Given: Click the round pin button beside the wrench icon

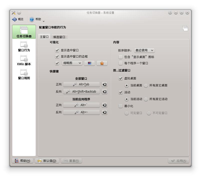Looking at the screenshot, I should (x=19, y=13).
